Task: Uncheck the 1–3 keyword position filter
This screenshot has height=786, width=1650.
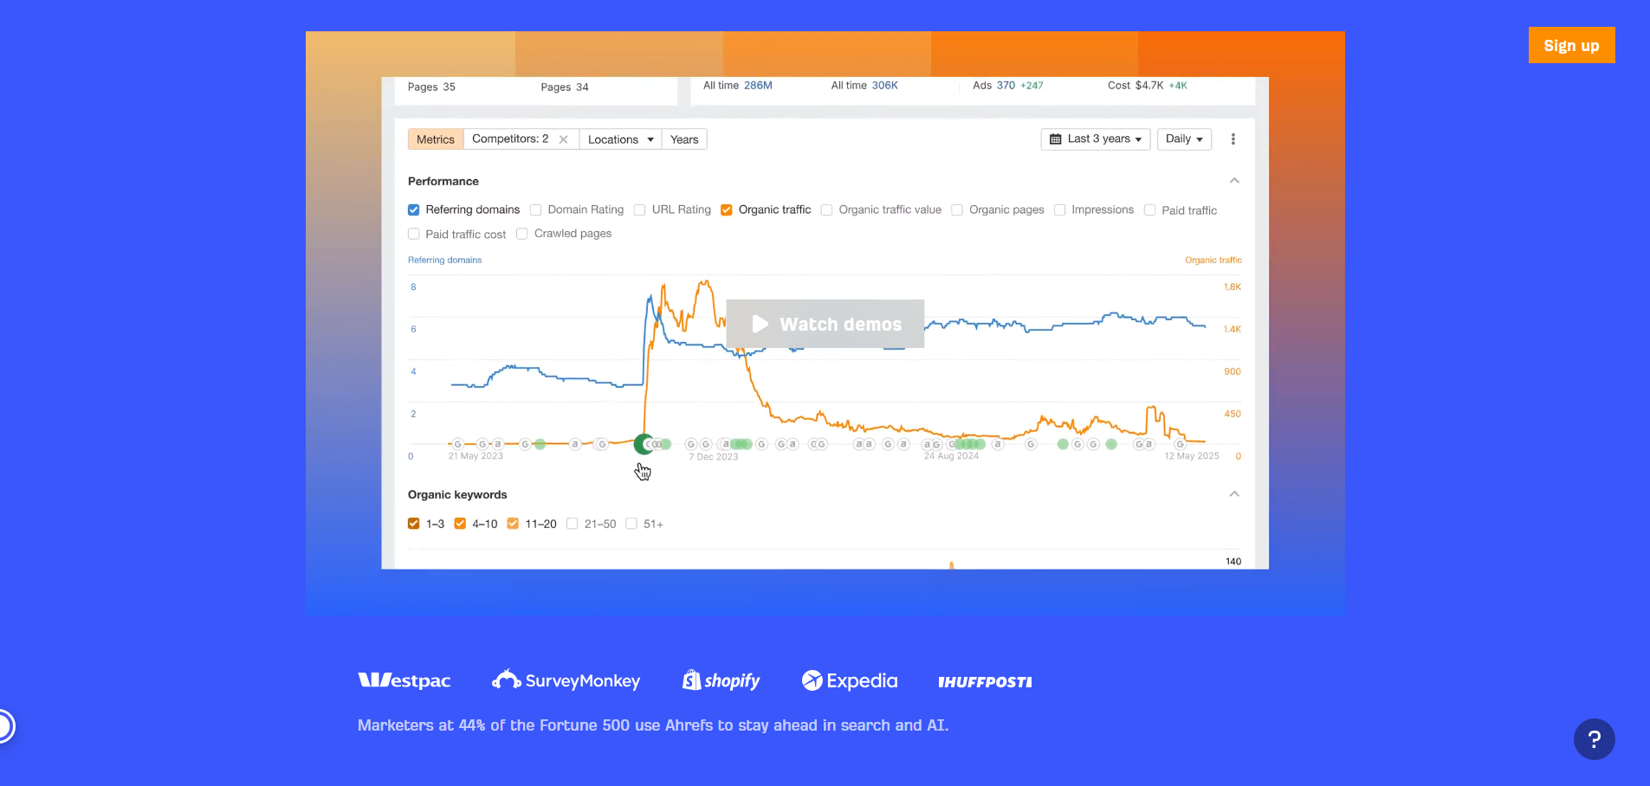Action: point(413,524)
